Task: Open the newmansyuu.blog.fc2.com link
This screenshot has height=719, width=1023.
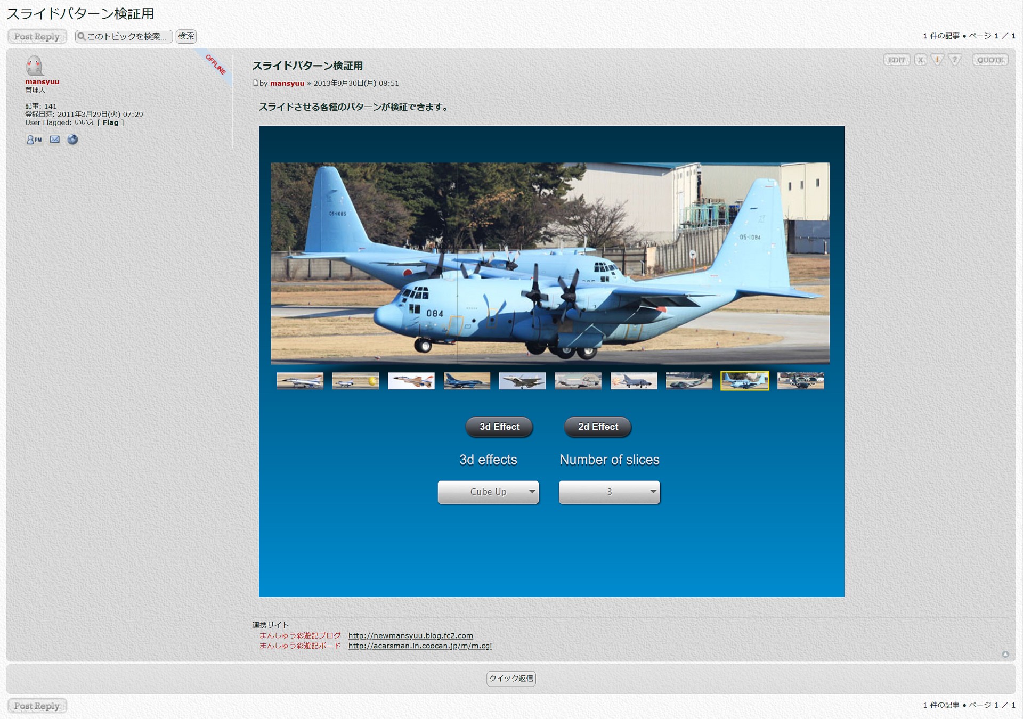Action: [410, 635]
